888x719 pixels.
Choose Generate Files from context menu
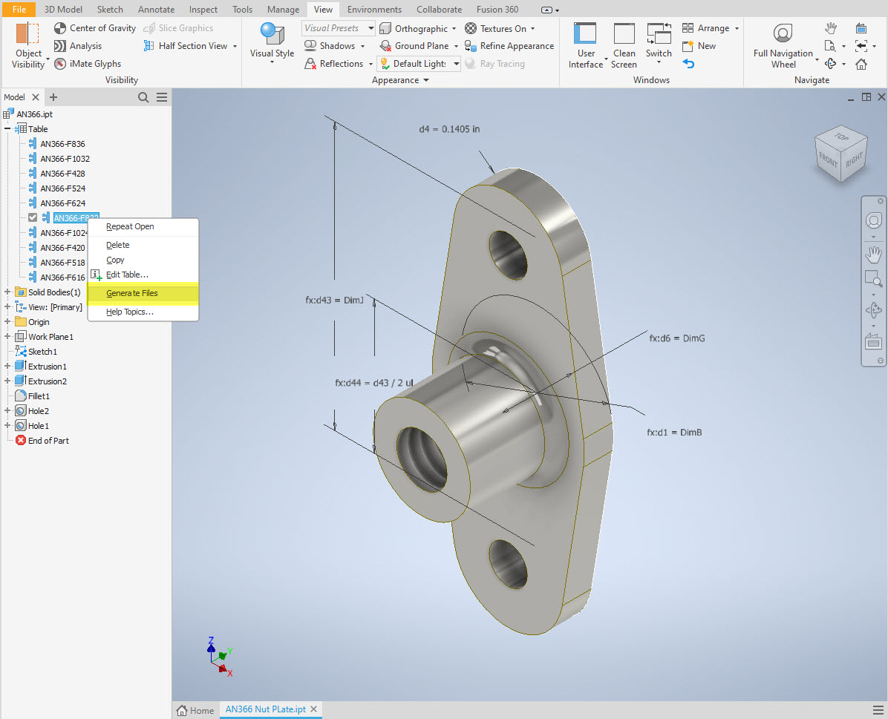(132, 293)
